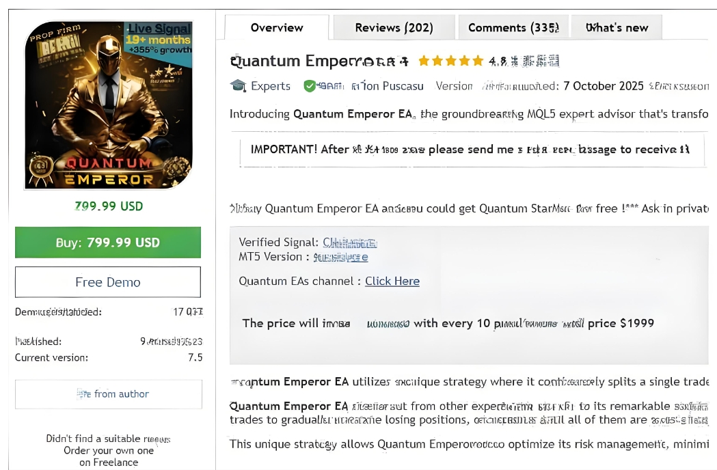Click the Experts category link
This screenshot has height=470, width=717.
pos(271,86)
